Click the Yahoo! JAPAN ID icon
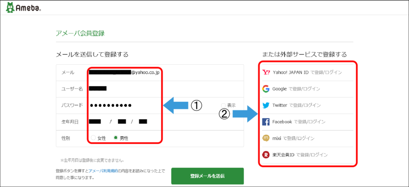Image resolution: width=409 pixels, height=187 pixels. pos(266,73)
